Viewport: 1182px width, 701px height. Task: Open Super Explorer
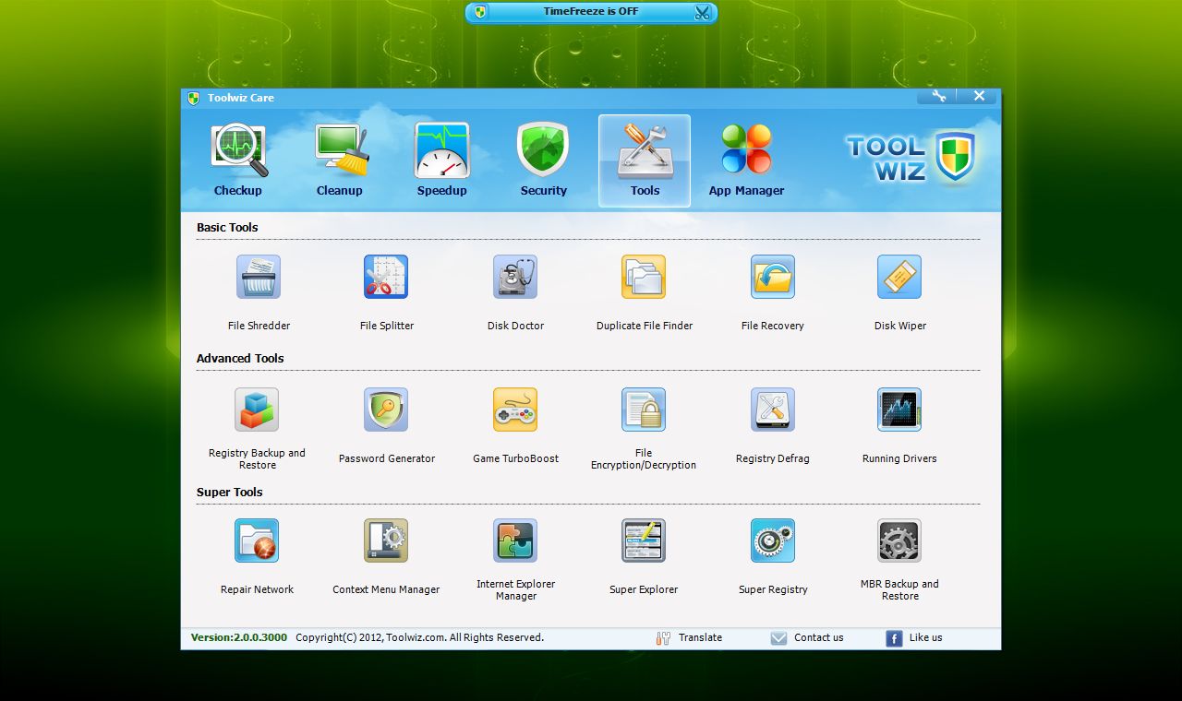pos(644,541)
